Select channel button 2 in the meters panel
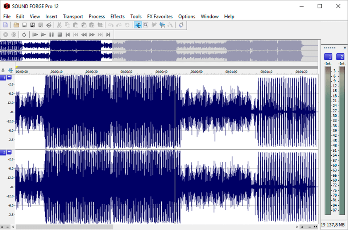The height and width of the screenshot is (230, 348). point(341,57)
